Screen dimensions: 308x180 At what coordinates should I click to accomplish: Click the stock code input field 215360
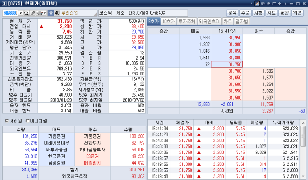tap(10, 13)
